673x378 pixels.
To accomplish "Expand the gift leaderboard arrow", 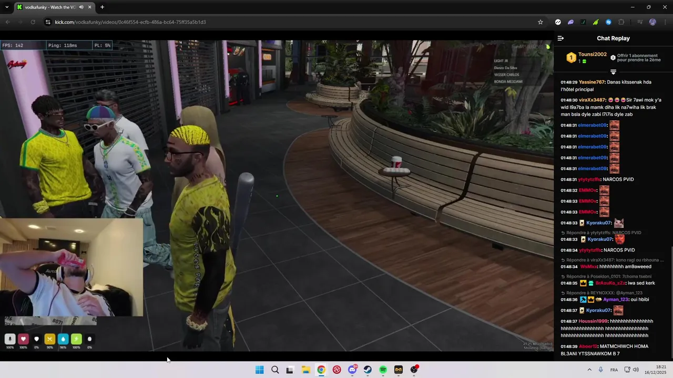I will (613, 72).
